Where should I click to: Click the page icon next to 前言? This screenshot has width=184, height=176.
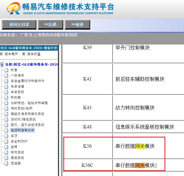coord(6,70)
